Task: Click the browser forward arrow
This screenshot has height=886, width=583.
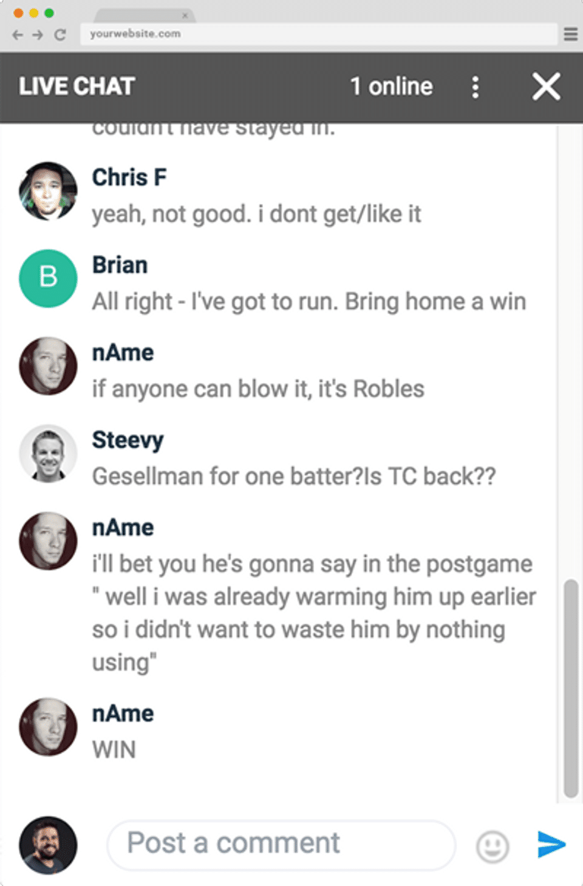Action: click(38, 35)
